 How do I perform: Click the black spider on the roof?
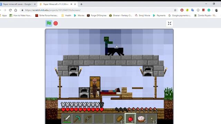(116, 51)
